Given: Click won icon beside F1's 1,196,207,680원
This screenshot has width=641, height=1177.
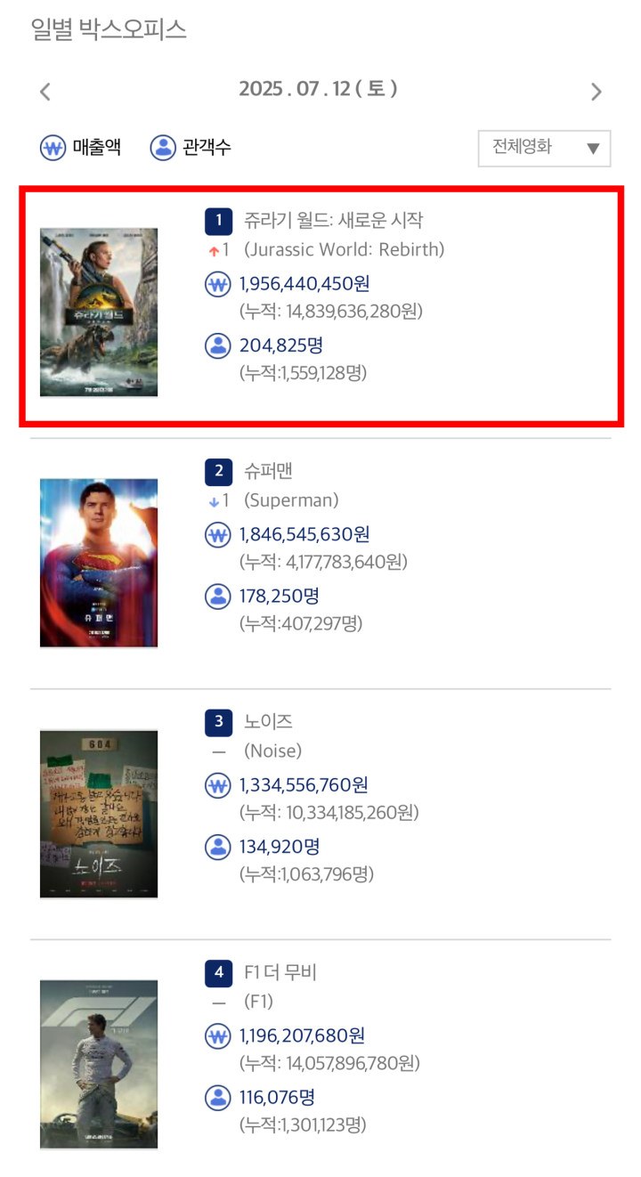Looking at the screenshot, I should coord(218,1036).
